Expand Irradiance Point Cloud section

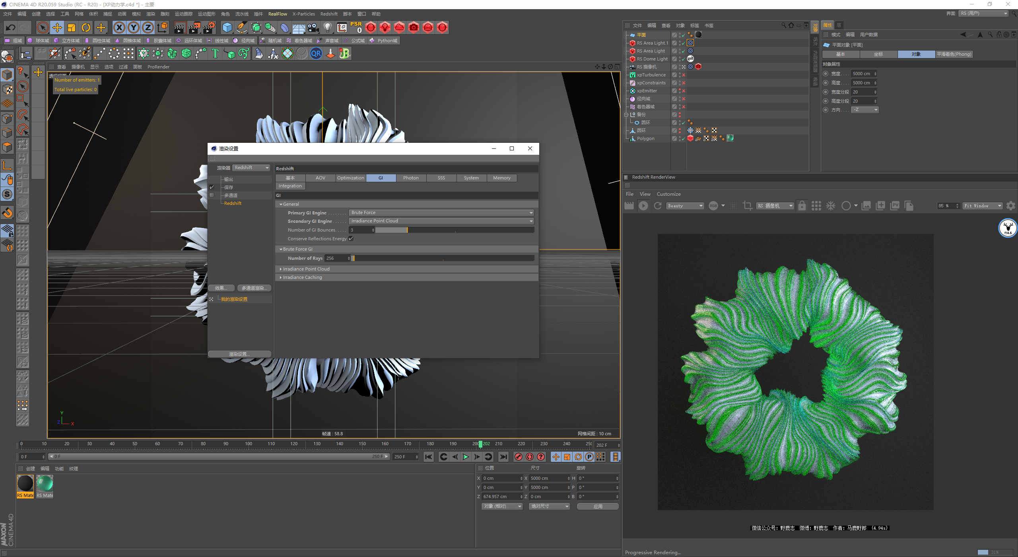[306, 269]
